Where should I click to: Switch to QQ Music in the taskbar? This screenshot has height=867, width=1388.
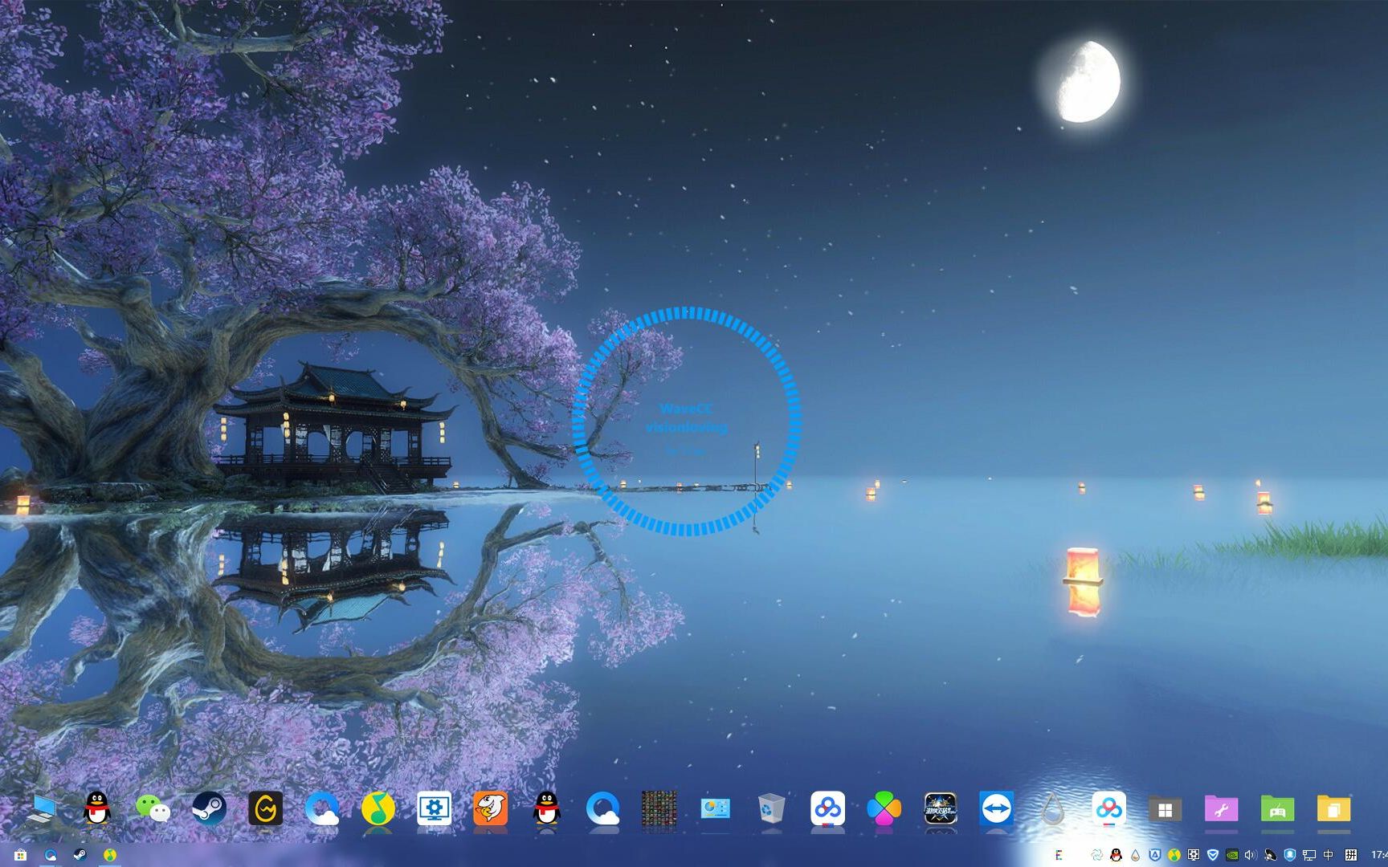pyautogui.click(x=109, y=855)
